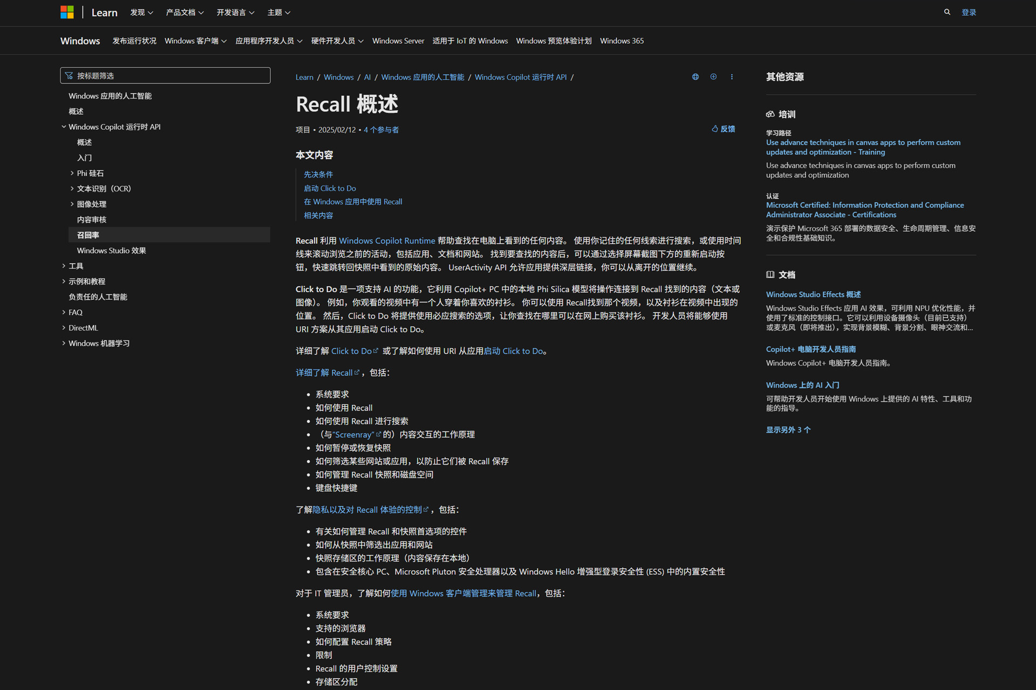Open the canvas apps Training link
1036x690 pixels.
click(863, 147)
